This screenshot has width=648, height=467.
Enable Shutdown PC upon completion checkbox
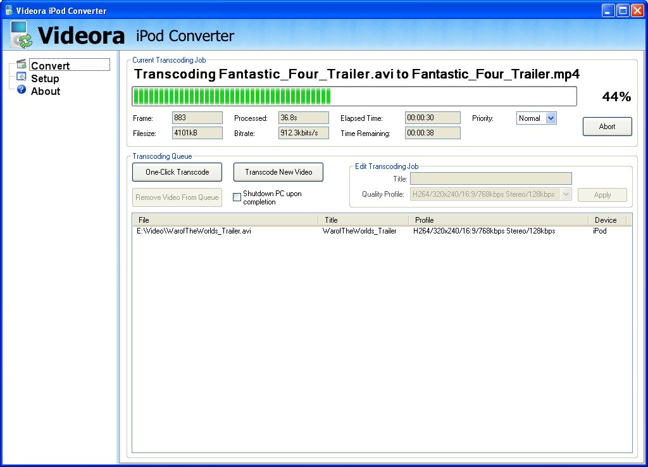237,197
